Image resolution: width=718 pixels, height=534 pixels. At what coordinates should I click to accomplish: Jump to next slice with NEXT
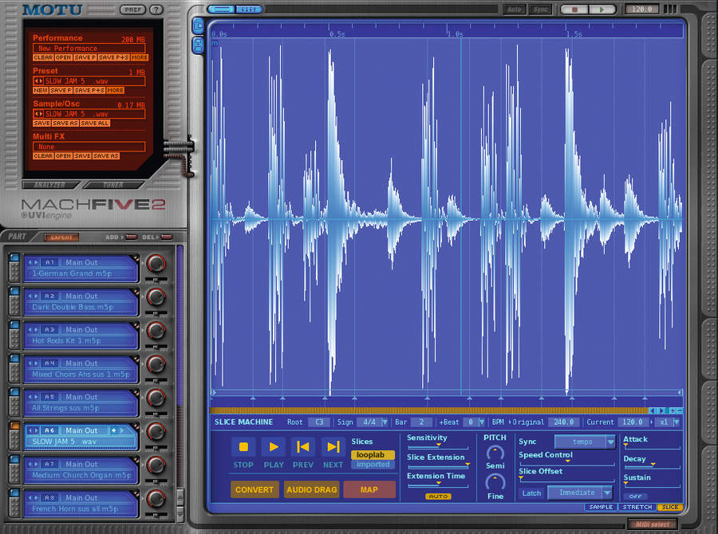pyautogui.click(x=333, y=447)
